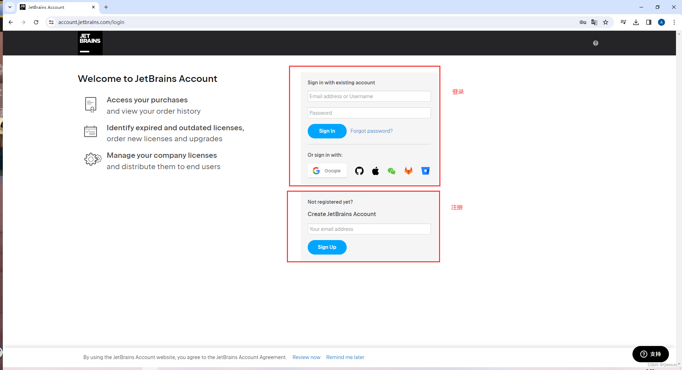Screen dimensions: 682x370
Task: Click the address bar URL
Action: (91, 22)
